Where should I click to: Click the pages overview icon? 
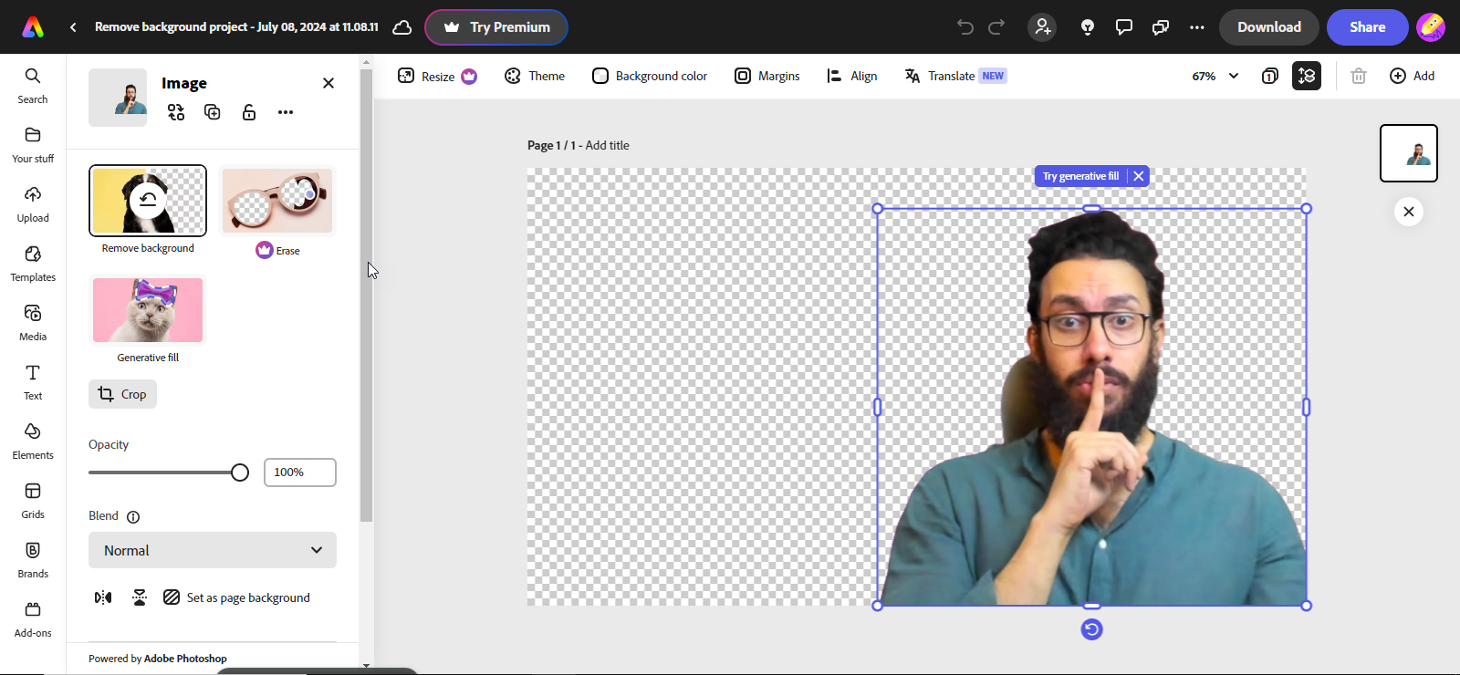coord(1270,76)
